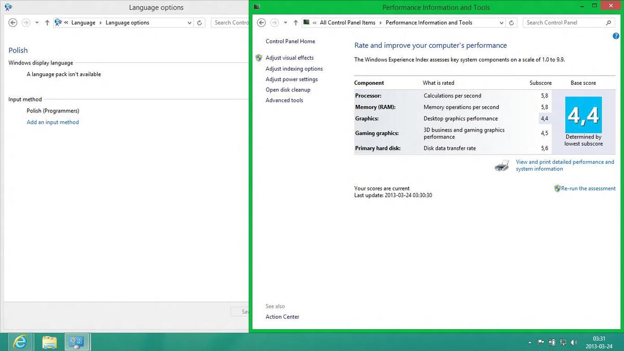This screenshot has width=624, height=351.
Task: Click the 4,4 base score tile
Action: [x=583, y=115]
